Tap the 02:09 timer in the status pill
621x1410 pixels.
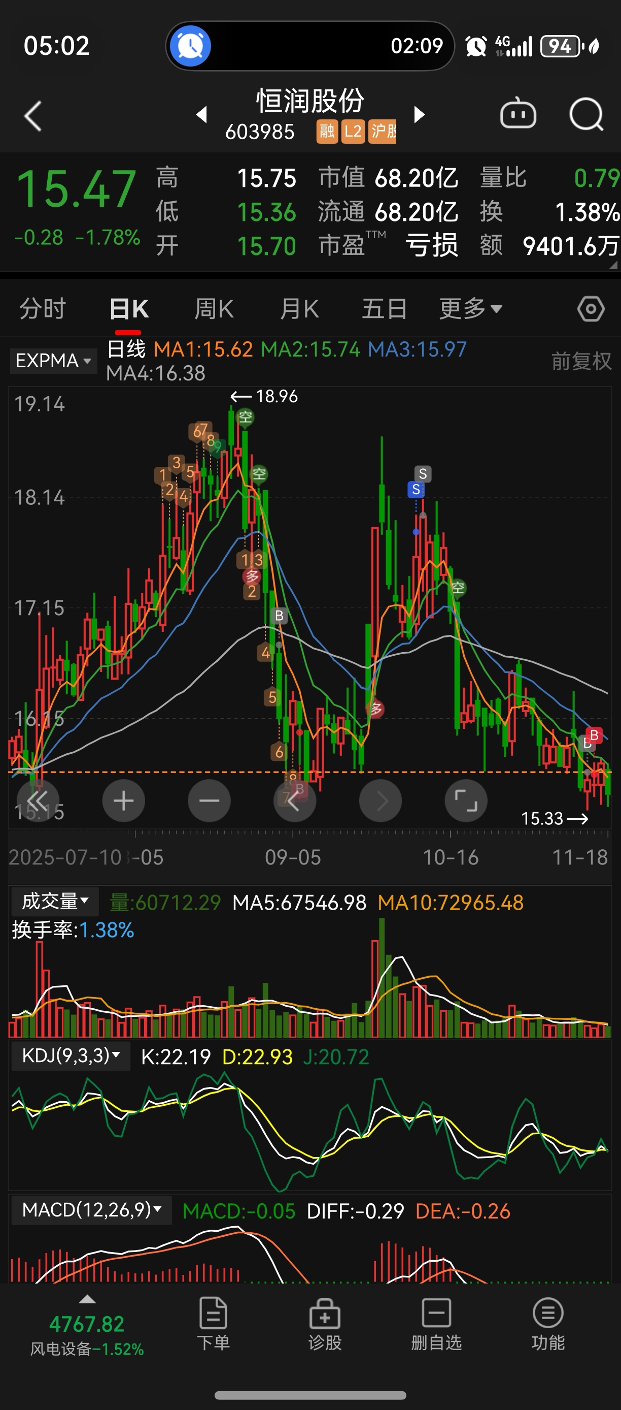[x=417, y=45]
